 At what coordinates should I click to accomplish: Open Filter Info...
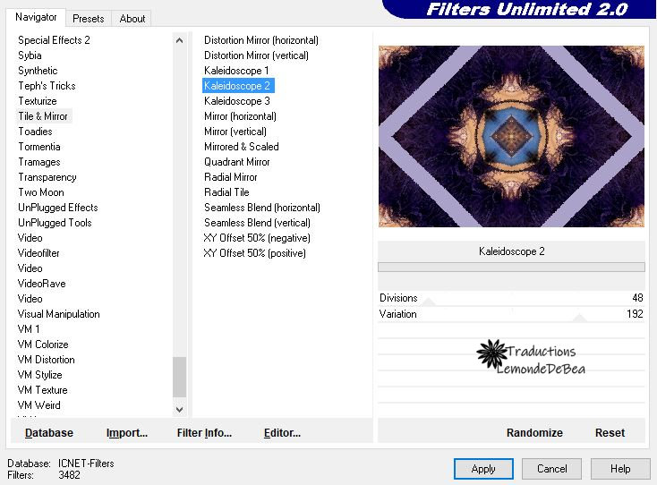(204, 432)
